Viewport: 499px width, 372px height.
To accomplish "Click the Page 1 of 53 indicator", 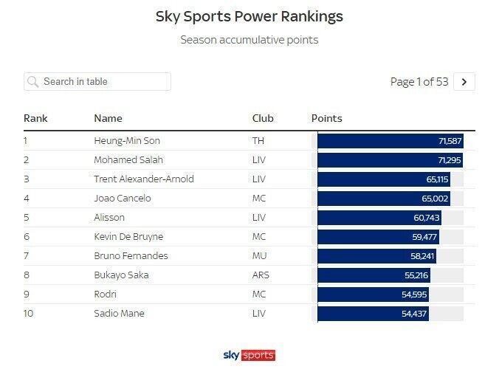I will [x=419, y=82].
